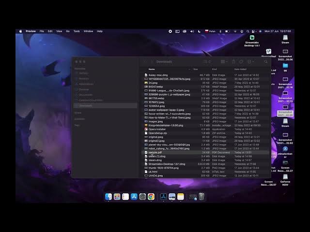Open Google Chrome from the Dock
The width and height of the screenshot is (310, 232).
pos(151,197)
